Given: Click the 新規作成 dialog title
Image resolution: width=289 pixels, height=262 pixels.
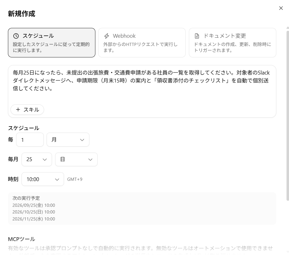Looking at the screenshot, I should click(x=22, y=14).
